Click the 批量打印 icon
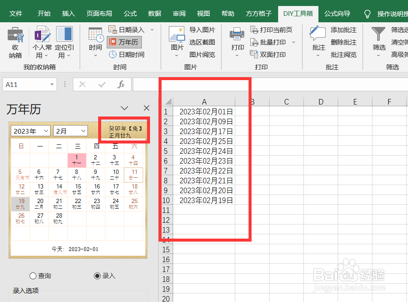 coord(254,42)
